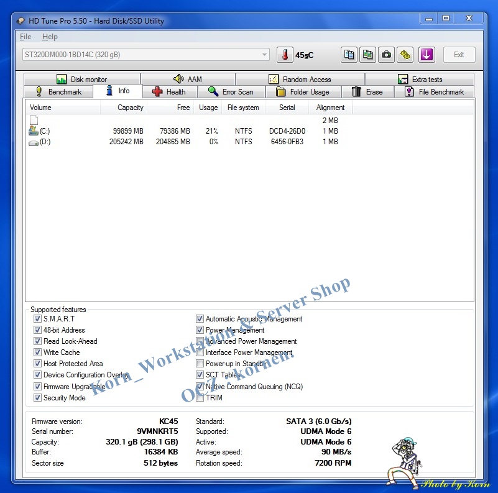Open the drive selection dropdown ST320DM000-1BD14C

click(145, 55)
